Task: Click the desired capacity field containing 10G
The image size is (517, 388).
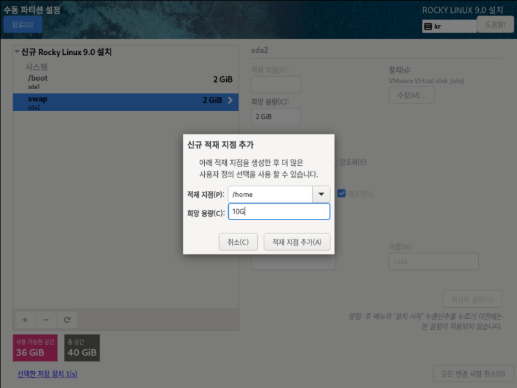Action: click(x=279, y=212)
